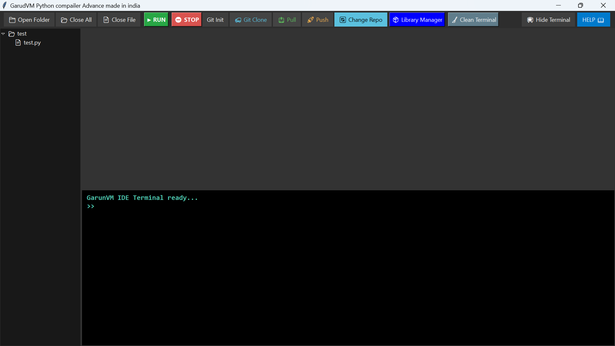This screenshot has width=615, height=346.
Task: Close the current file
Action: tap(119, 20)
